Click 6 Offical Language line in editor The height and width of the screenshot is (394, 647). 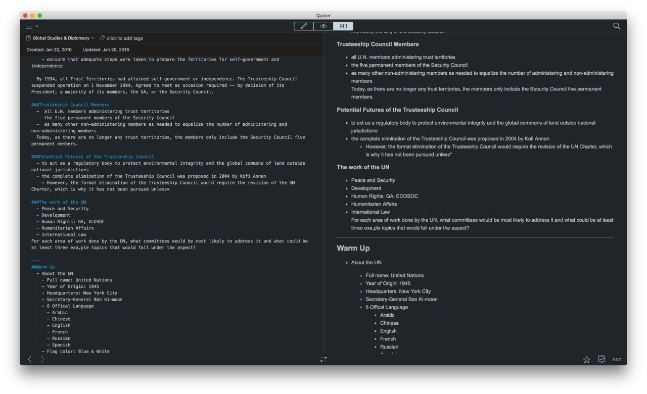click(x=70, y=306)
